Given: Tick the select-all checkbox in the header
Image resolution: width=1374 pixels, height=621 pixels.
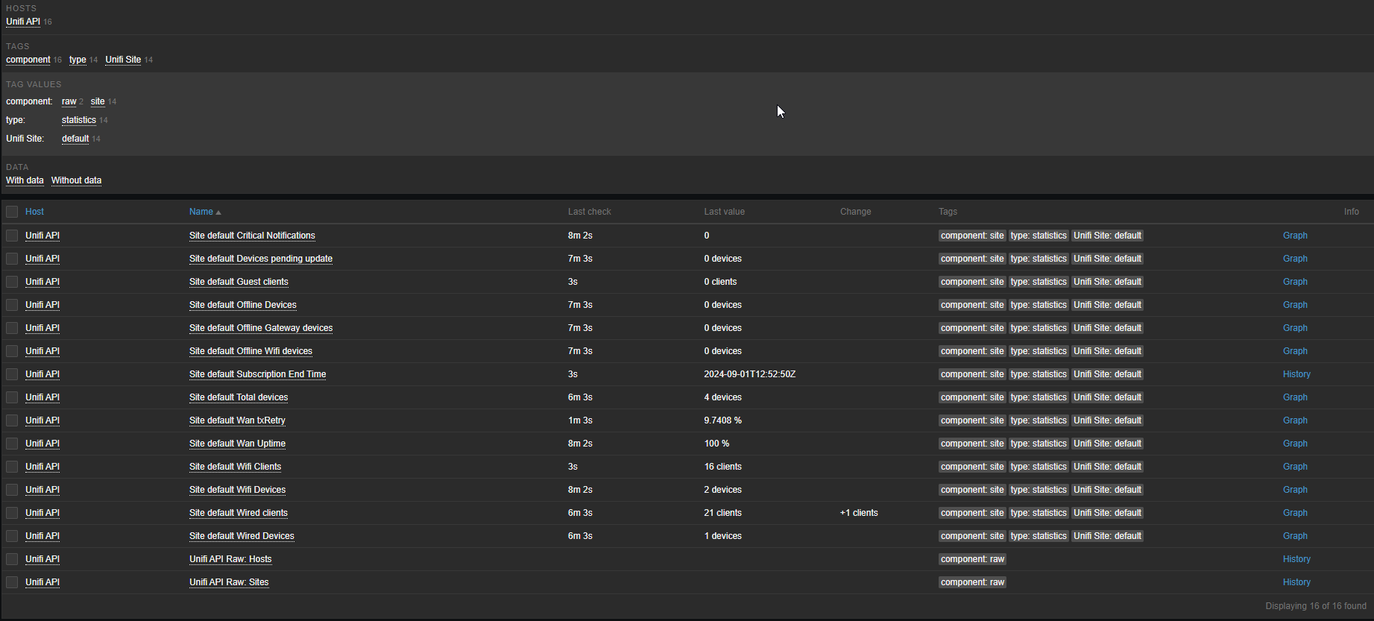Looking at the screenshot, I should coord(12,212).
